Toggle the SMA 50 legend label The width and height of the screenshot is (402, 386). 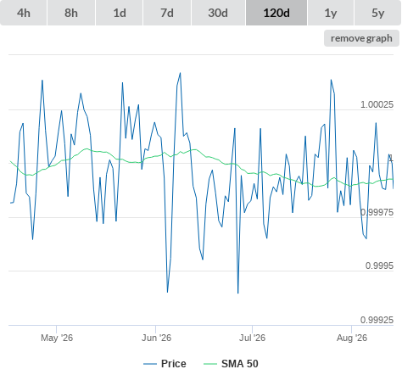[x=240, y=364]
